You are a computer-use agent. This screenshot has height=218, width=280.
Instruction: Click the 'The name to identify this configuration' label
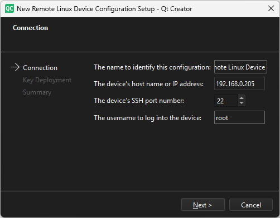152,67
